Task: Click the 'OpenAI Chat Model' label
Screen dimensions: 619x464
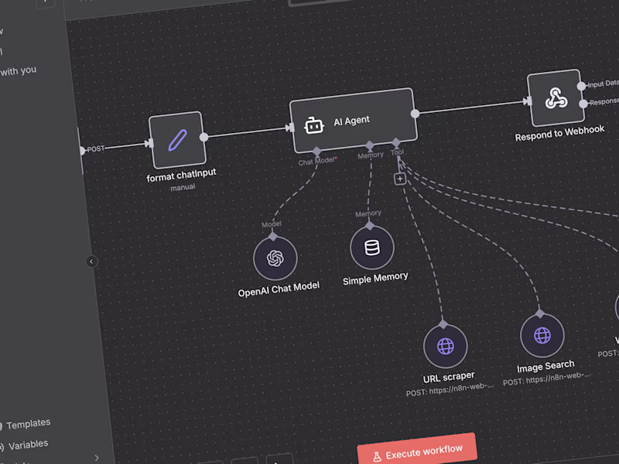Action: click(x=279, y=289)
